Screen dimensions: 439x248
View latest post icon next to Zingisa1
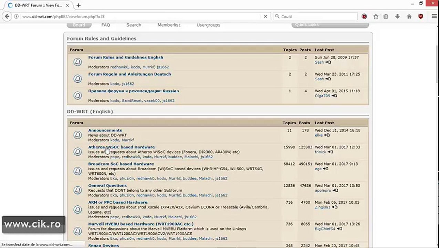(x=334, y=207)
